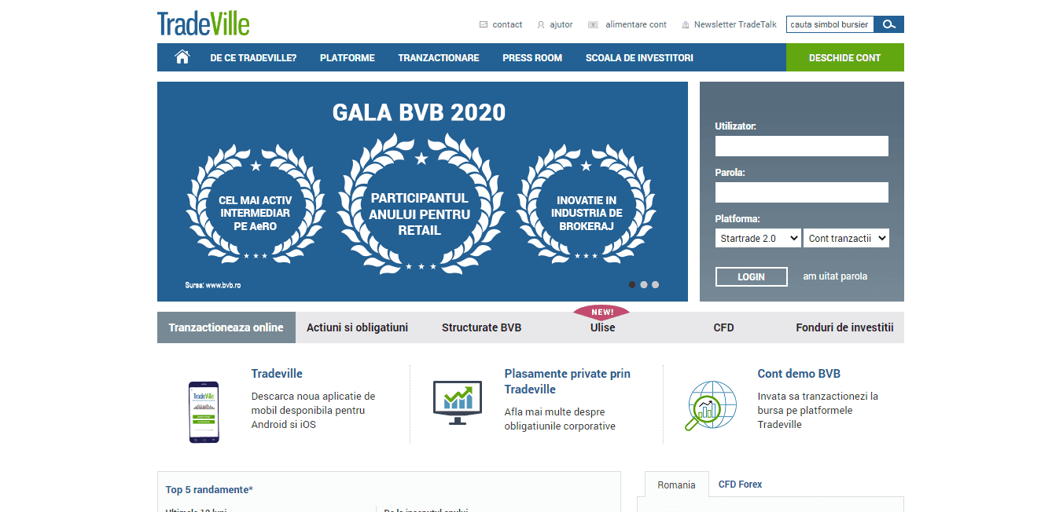The height and width of the screenshot is (512, 1052).
Task: Click the ajutor person icon
Action: point(540,24)
